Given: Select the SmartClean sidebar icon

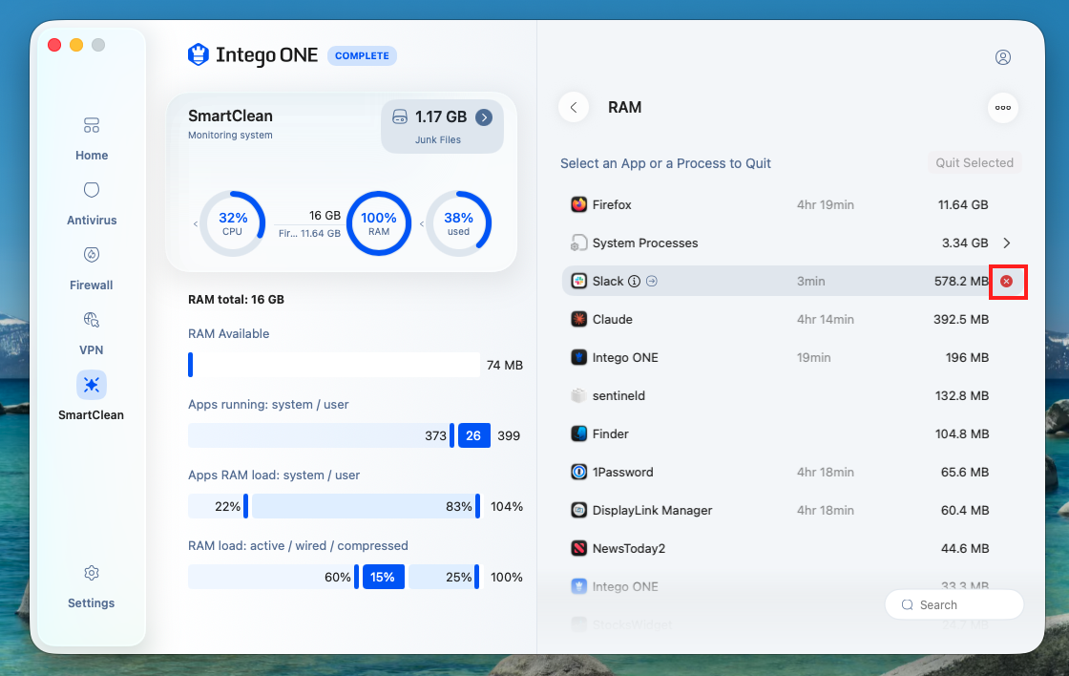Looking at the screenshot, I should click(x=92, y=385).
